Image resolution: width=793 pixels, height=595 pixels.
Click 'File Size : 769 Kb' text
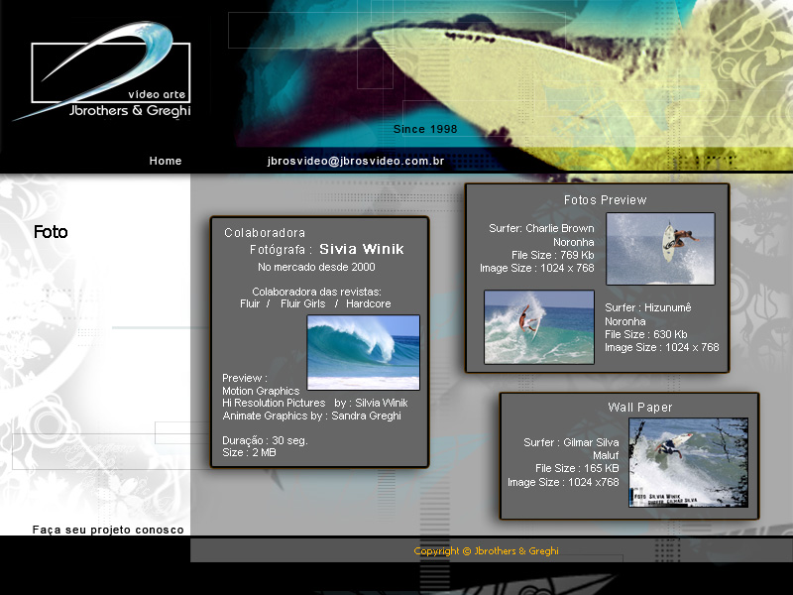552,255
